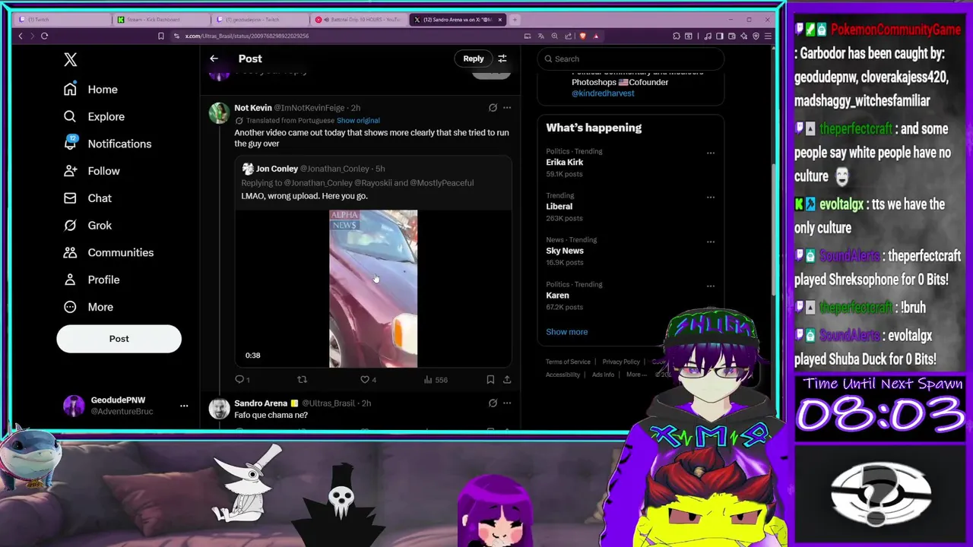
Task: Open more options on Sandro Arena's post
Action: click(507, 403)
